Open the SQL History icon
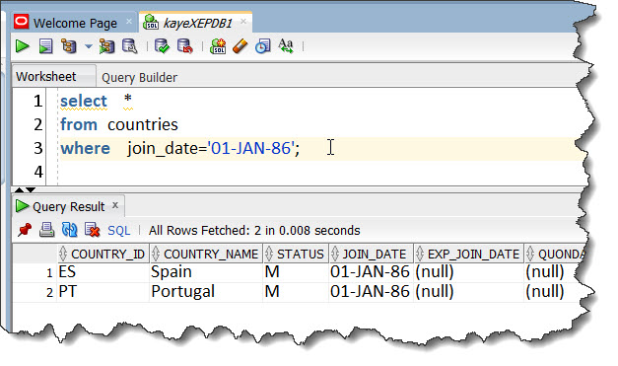The width and height of the screenshot is (618, 366). coord(262,46)
